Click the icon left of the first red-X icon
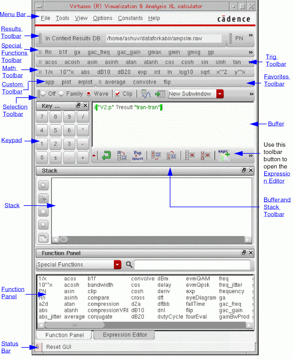This screenshot has width=293, height=359. click(x=171, y=155)
